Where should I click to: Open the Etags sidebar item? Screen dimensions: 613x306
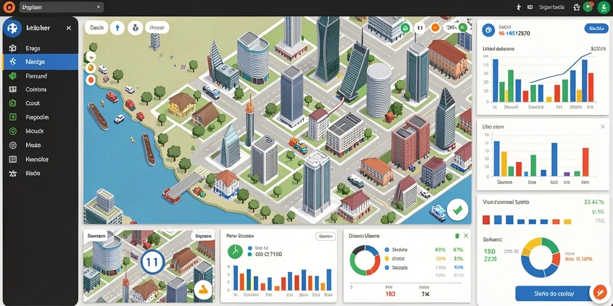[x=41, y=48]
